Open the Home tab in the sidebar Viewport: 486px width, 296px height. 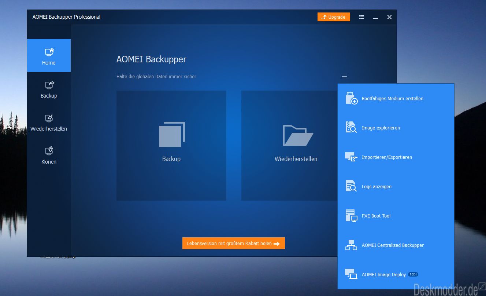[x=49, y=55]
